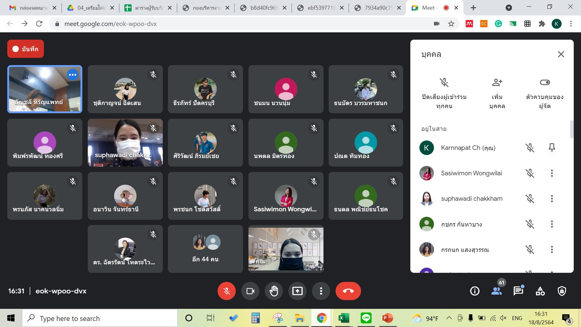Open options menu for Sasiwimon Wongwilai
This screenshot has height=327, width=581.
click(x=552, y=173)
